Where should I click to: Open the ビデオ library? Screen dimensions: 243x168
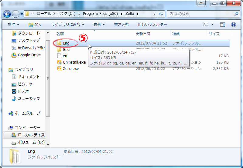[x=20, y=91]
